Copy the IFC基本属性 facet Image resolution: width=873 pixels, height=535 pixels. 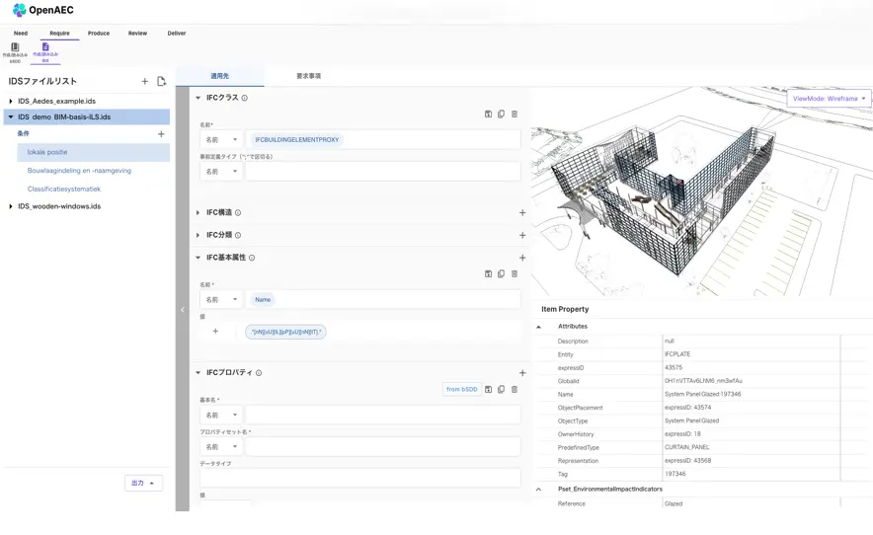(501, 273)
